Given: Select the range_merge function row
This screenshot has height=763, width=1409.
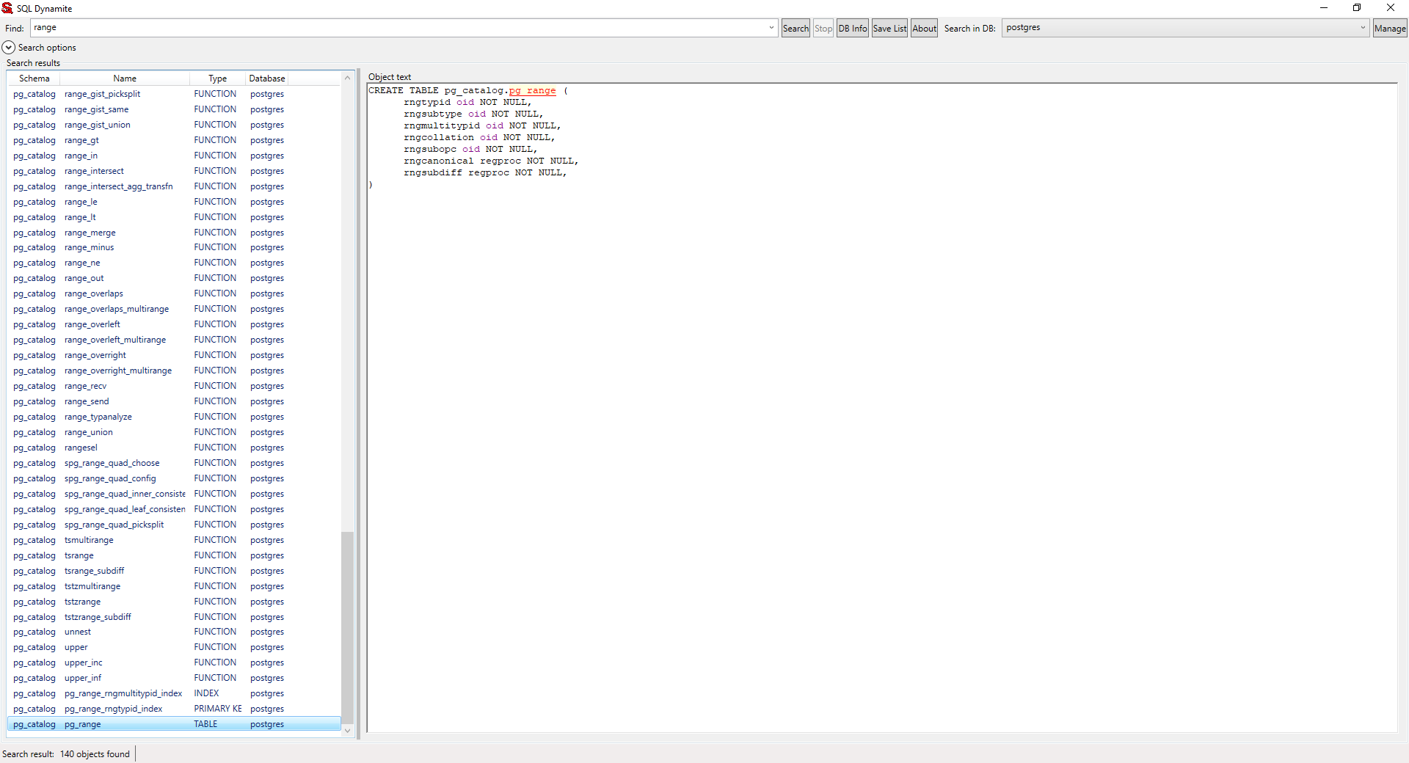Looking at the screenshot, I should (90, 233).
